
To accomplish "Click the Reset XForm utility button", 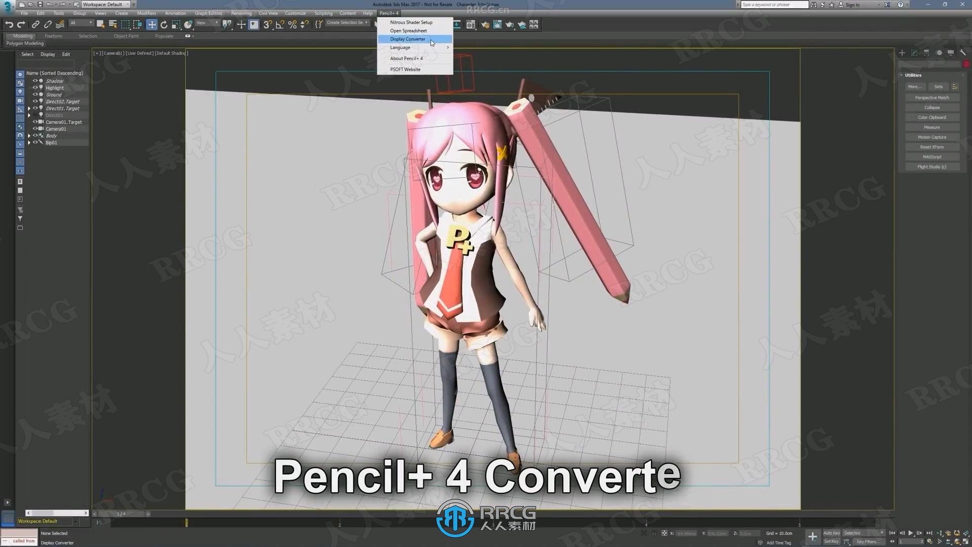I will click(932, 147).
